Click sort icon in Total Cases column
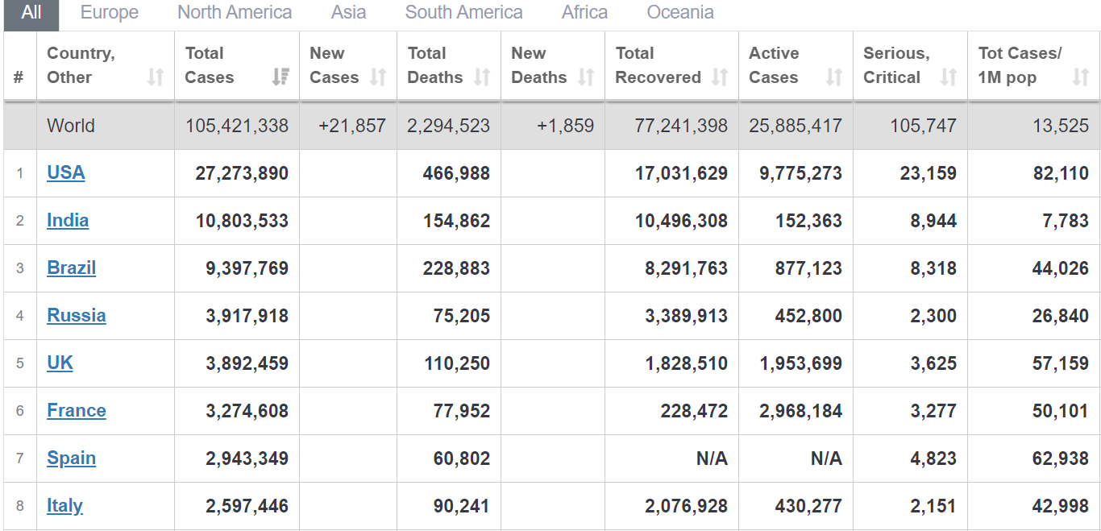Viewport: 1101px width, 531px height. [280, 77]
